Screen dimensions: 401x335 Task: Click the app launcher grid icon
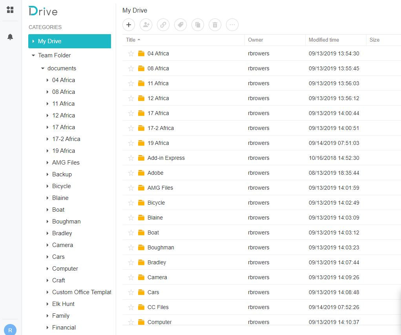[10, 10]
